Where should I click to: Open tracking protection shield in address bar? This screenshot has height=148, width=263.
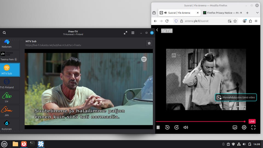(176, 21)
